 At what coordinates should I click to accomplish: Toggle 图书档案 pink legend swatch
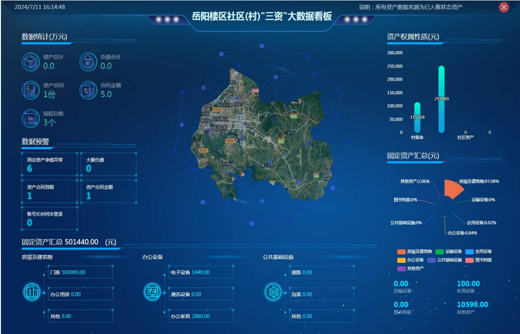coord(469,260)
